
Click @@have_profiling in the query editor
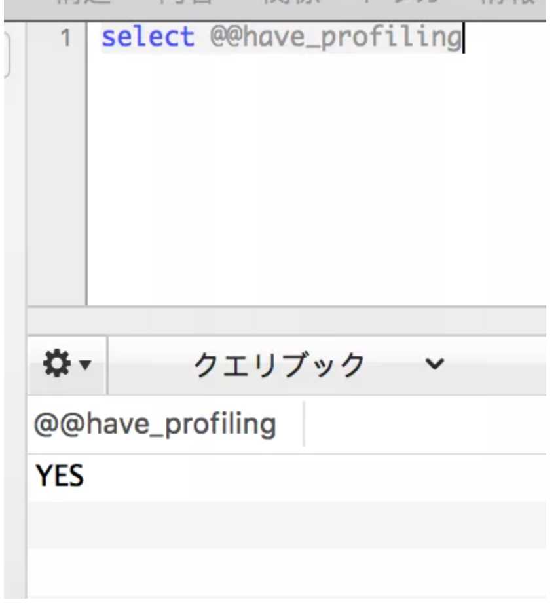pyautogui.click(x=336, y=38)
